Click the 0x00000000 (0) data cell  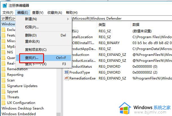point(145,66)
